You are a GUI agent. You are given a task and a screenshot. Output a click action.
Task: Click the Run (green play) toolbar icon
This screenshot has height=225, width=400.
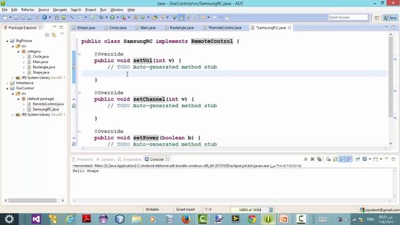pyautogui.click(x=112, y=17)
